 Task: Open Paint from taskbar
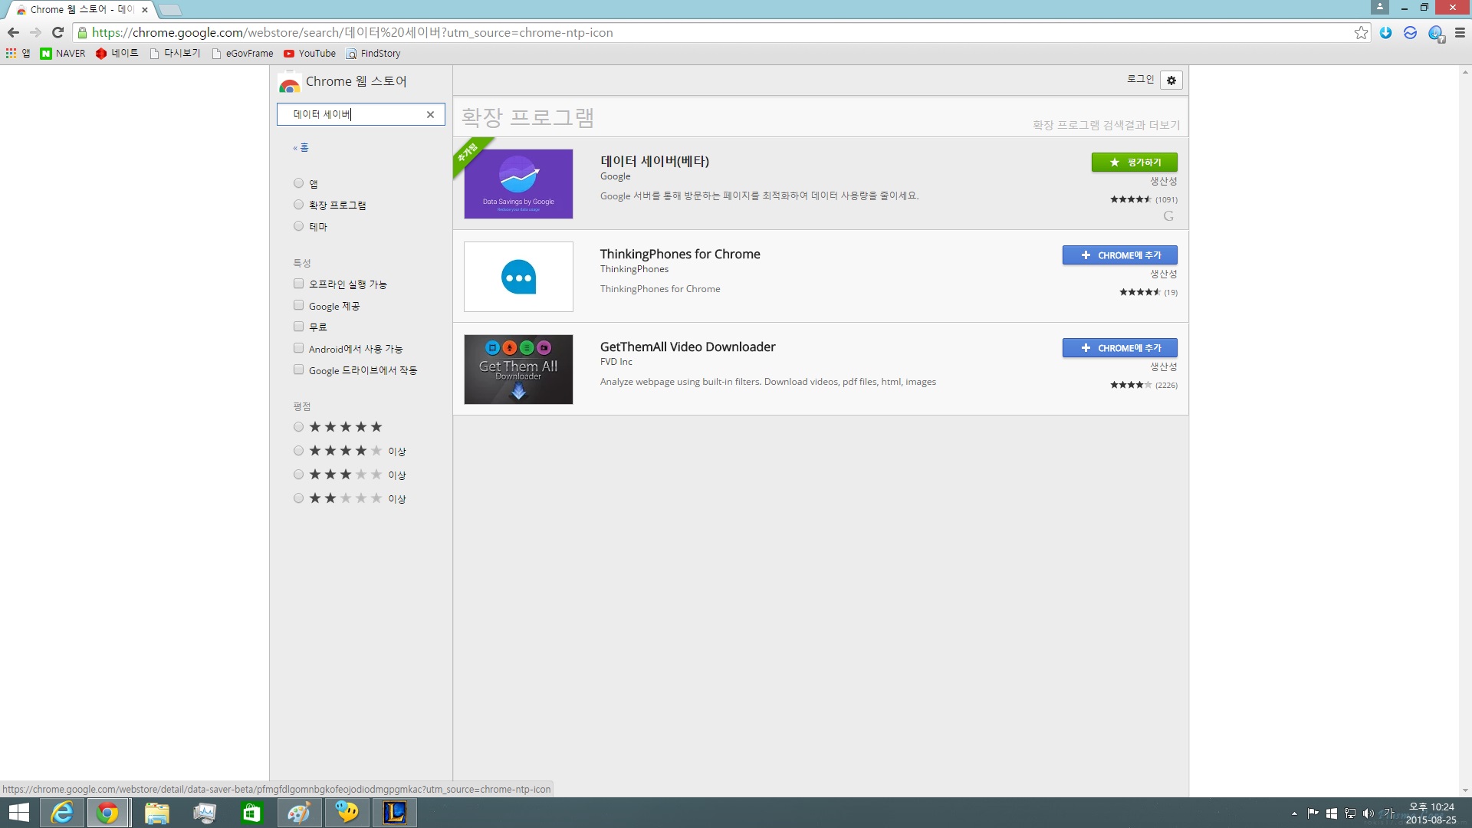pyautogui.click(x=299, y=813)
